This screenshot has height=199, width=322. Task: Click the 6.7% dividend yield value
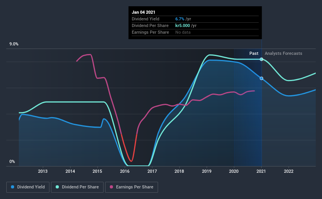[180, 19]
